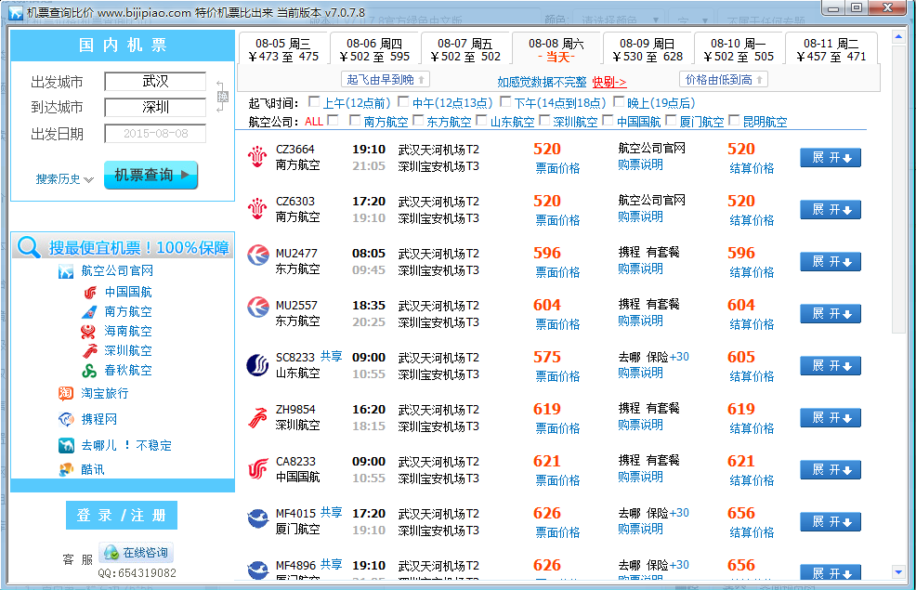The image size is (916, 590).
Task: Tick the 晚上(19点后) departure time filter
Action: 619,102
